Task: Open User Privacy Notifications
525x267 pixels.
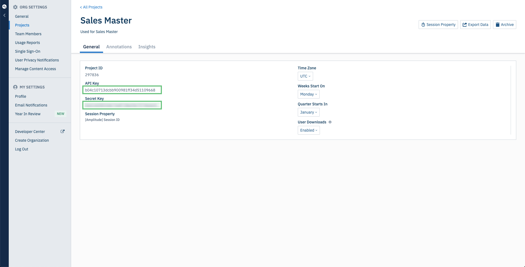Action: [x=37, y=60]
